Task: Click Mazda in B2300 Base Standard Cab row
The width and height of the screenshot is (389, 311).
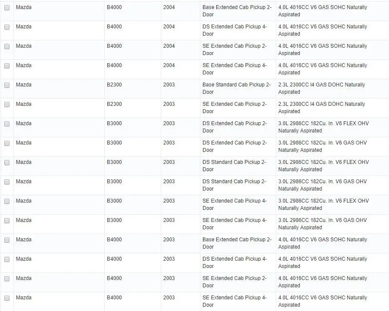Action: coord(24,85)
